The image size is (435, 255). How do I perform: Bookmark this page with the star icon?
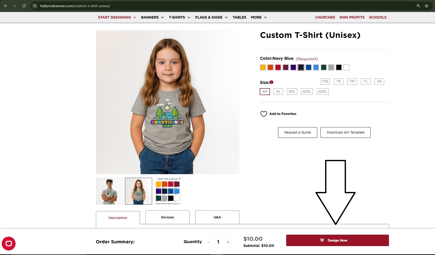(x=427, y=6)
